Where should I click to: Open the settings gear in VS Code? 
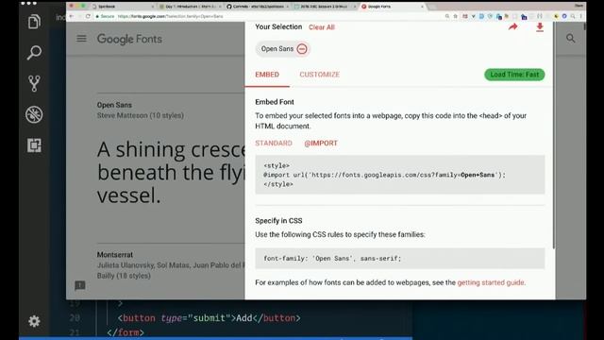34,321
